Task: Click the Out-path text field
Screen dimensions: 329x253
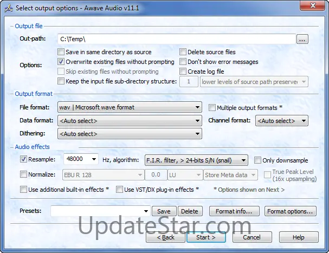Action: (x=177, y=39)
